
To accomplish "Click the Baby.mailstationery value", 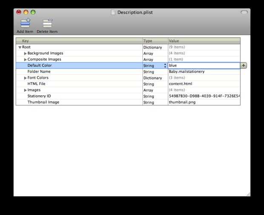I will click(187, 71).
